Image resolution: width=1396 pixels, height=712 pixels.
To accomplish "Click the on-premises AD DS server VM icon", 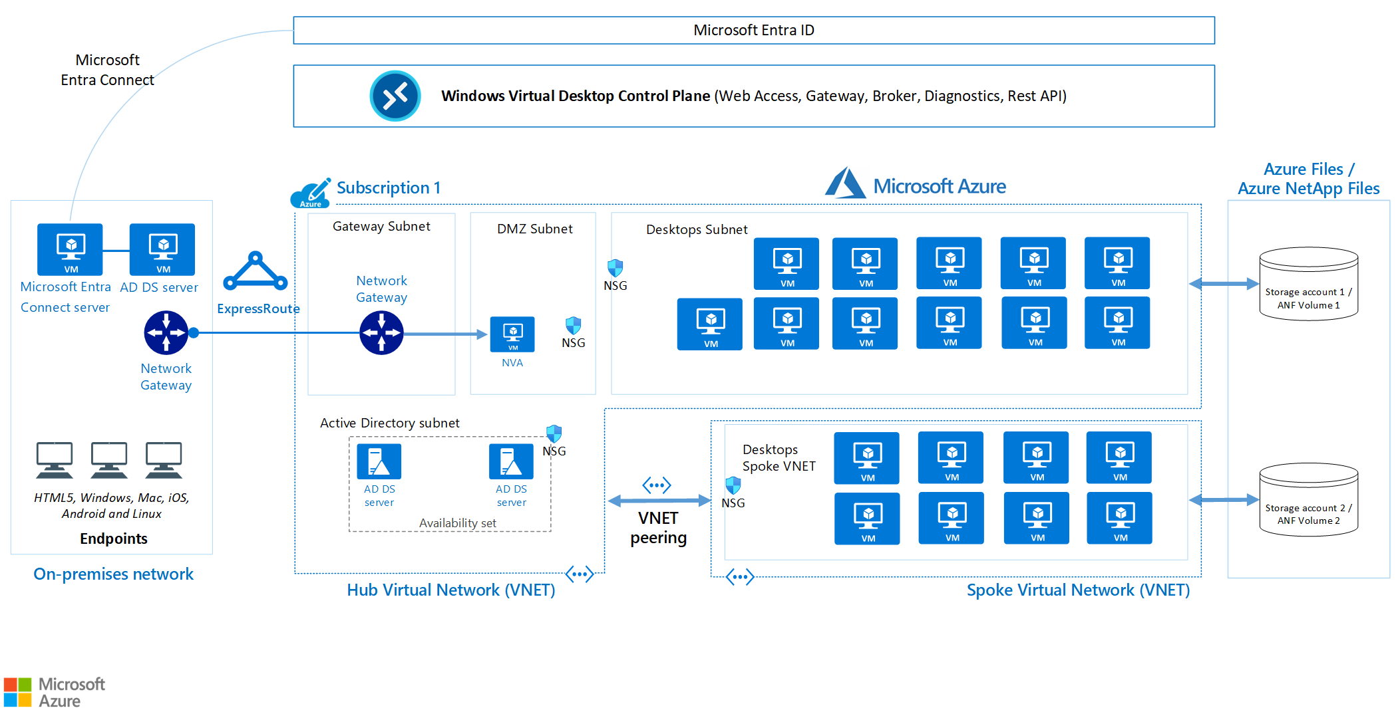I will [x=162, y=249].
